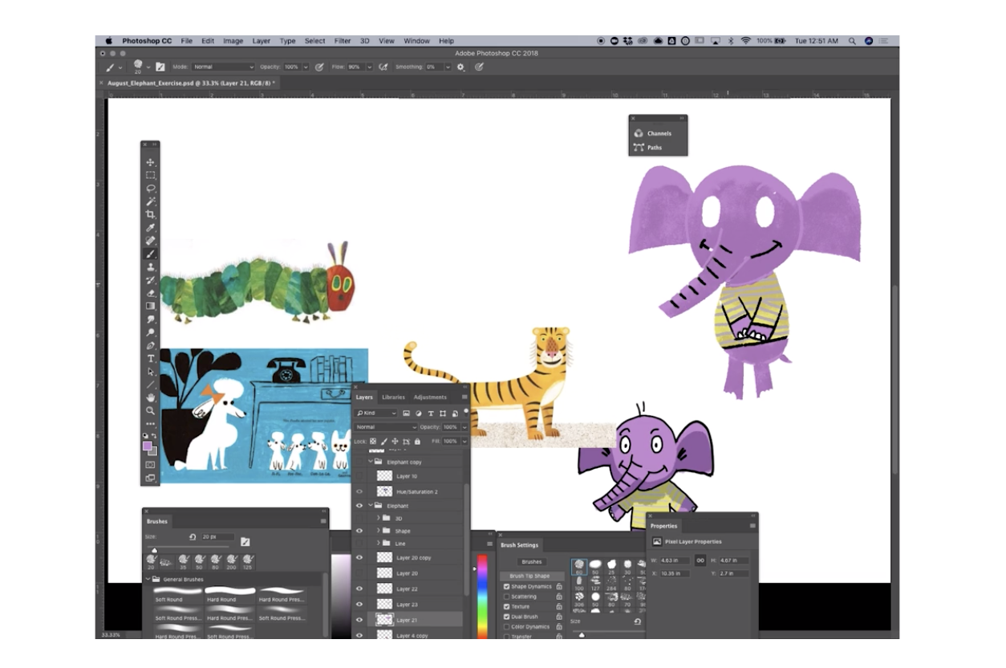Open layer blend mode Normal dropdown
This screenshot has width=1006, height=668.
tap(386, 427)
